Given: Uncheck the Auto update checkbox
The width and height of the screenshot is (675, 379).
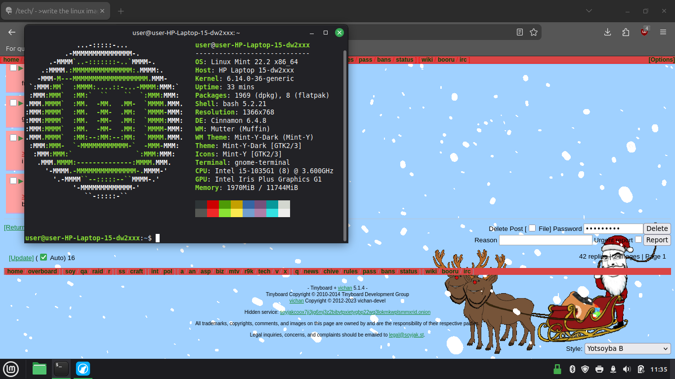Looking at the screenshot, I should (x=43, y=257).
